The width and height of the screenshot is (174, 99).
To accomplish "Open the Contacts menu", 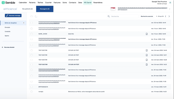I will pos(72,3).
